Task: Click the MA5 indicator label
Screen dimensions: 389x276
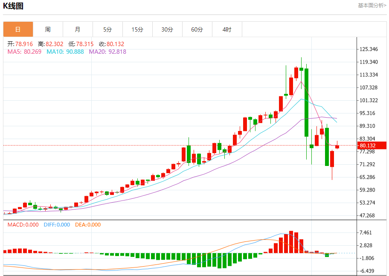Action: tap(24, 52)
